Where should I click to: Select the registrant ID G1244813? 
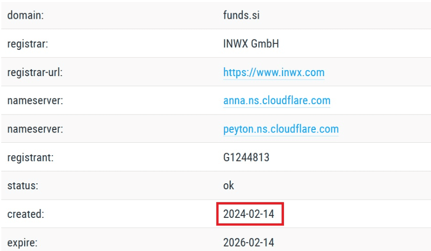click(x=246, y=158)
